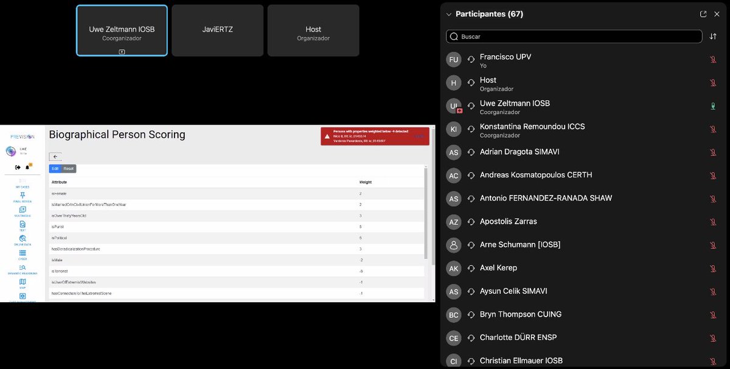
Task: Click Host's muted microphone icon
Action: point(713,83)
